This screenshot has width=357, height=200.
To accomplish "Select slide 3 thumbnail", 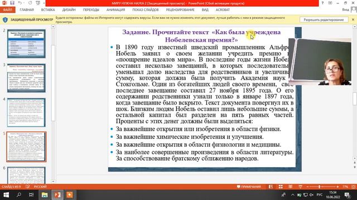I will 26,78.
